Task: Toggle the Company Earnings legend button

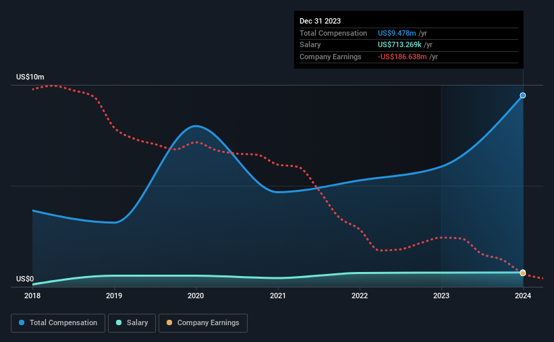Action: coord(203,323)
